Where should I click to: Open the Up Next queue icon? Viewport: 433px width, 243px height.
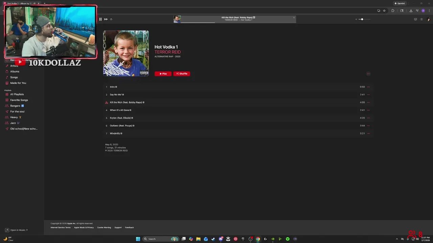pyautogui.click(x=421, y=19)
